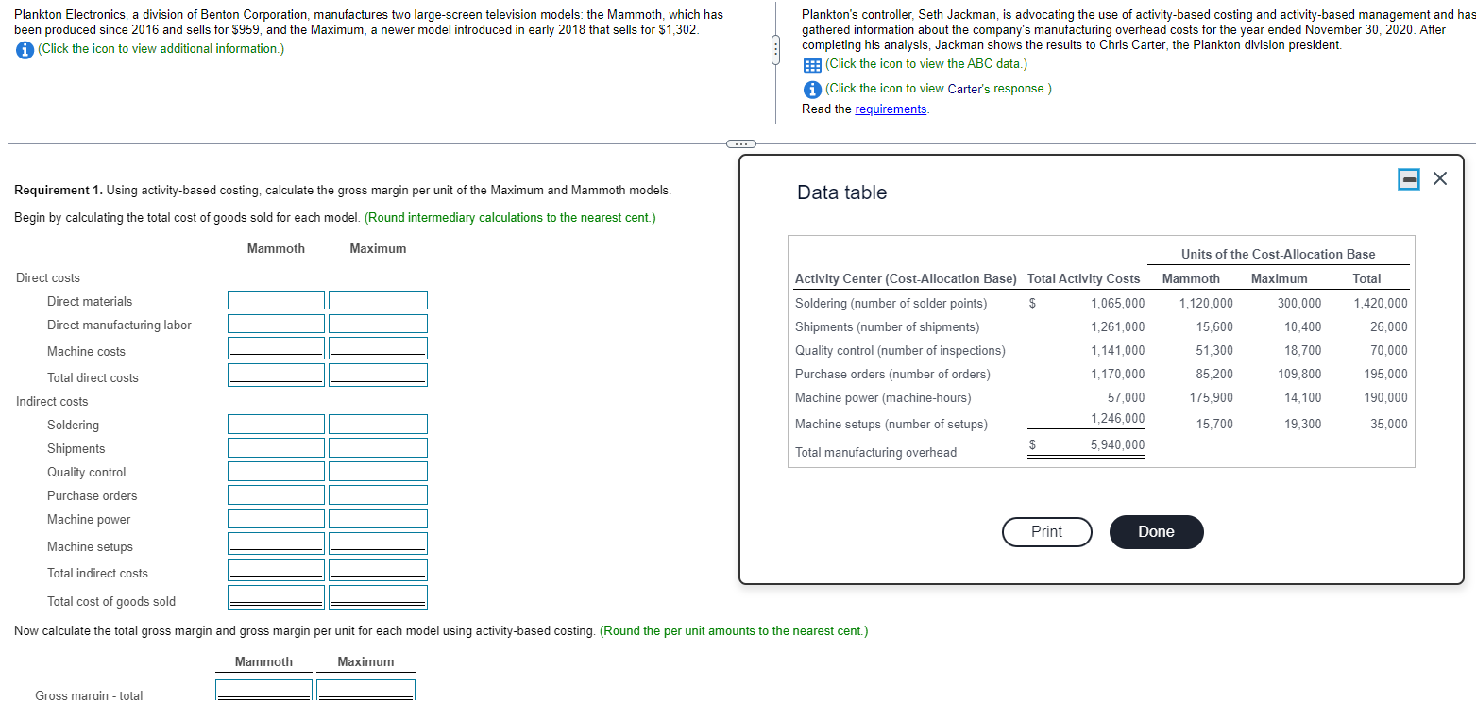The height and width of the screenshot is (702, 1476).
Task: Select Maximum Total direct costs input
Action: (378, 376)
